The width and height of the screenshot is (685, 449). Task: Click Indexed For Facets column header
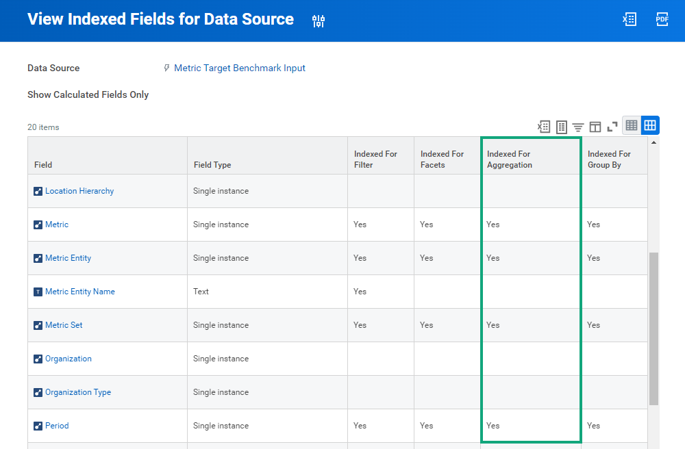pos(447,156)
